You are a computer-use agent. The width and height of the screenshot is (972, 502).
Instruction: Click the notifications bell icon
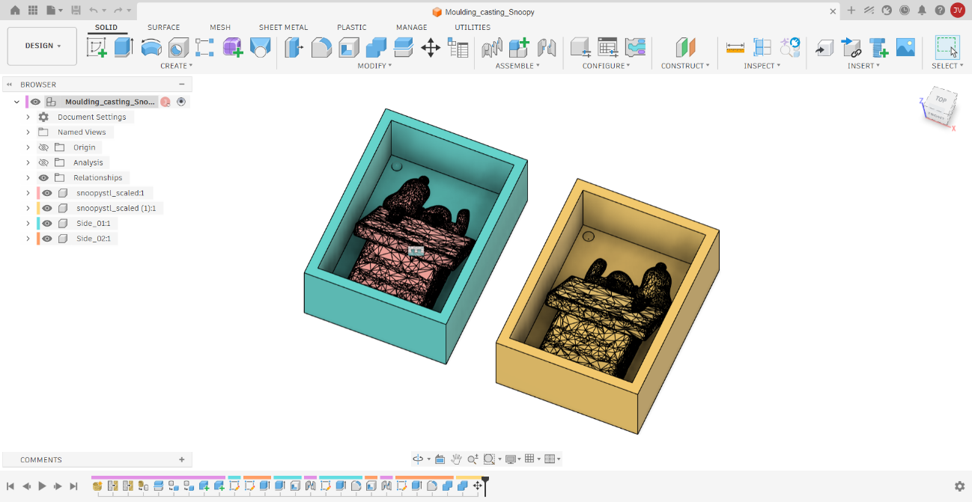pyautogui.click(x=922, y=10)
